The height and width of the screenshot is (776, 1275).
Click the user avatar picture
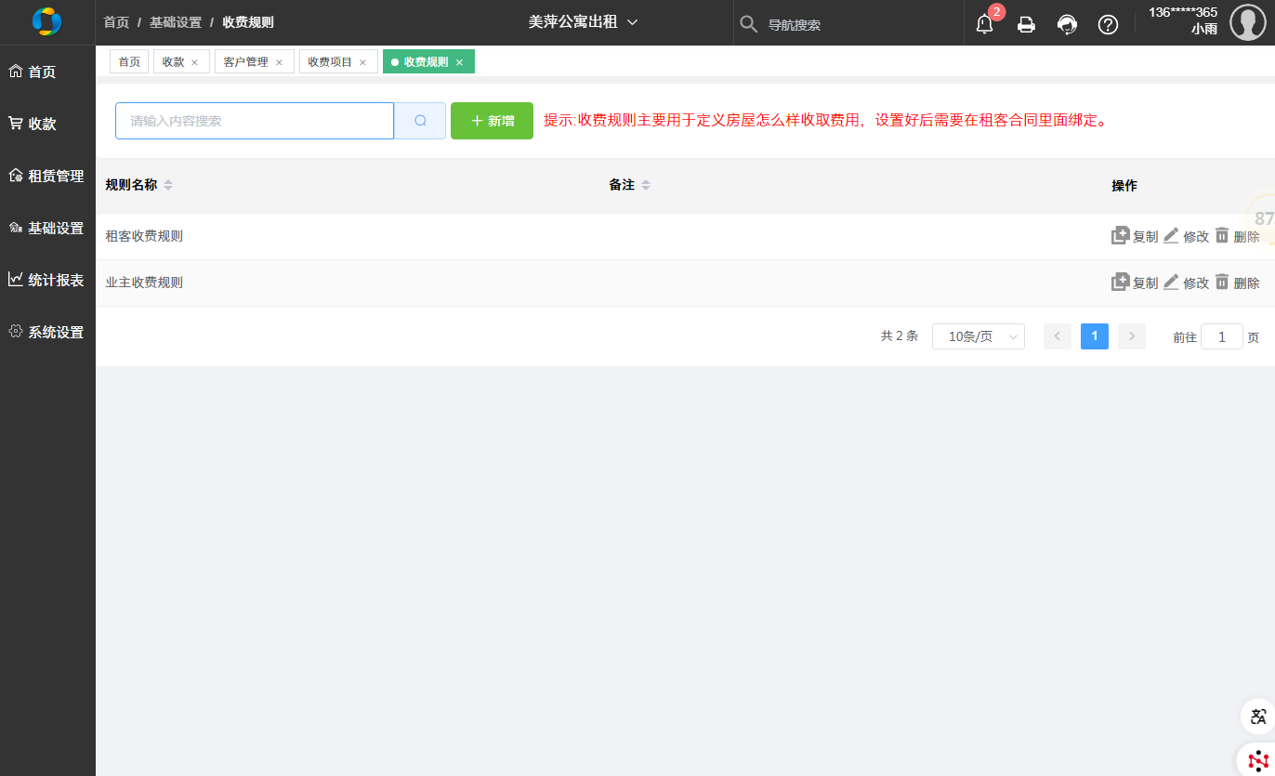(x=1247, y=22)
